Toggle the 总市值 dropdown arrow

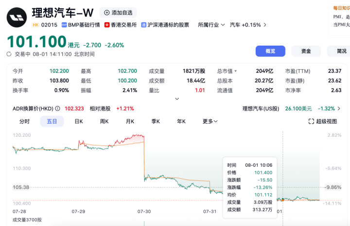(235, 71)
